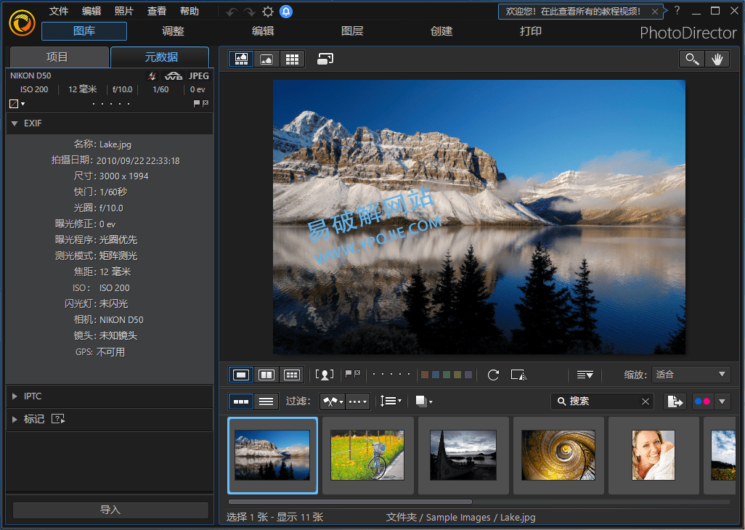Image resolution: width=745 pixels, height=530 pixels.
Task: Click the notification bell icon
Action: click(x=286, y=12)
